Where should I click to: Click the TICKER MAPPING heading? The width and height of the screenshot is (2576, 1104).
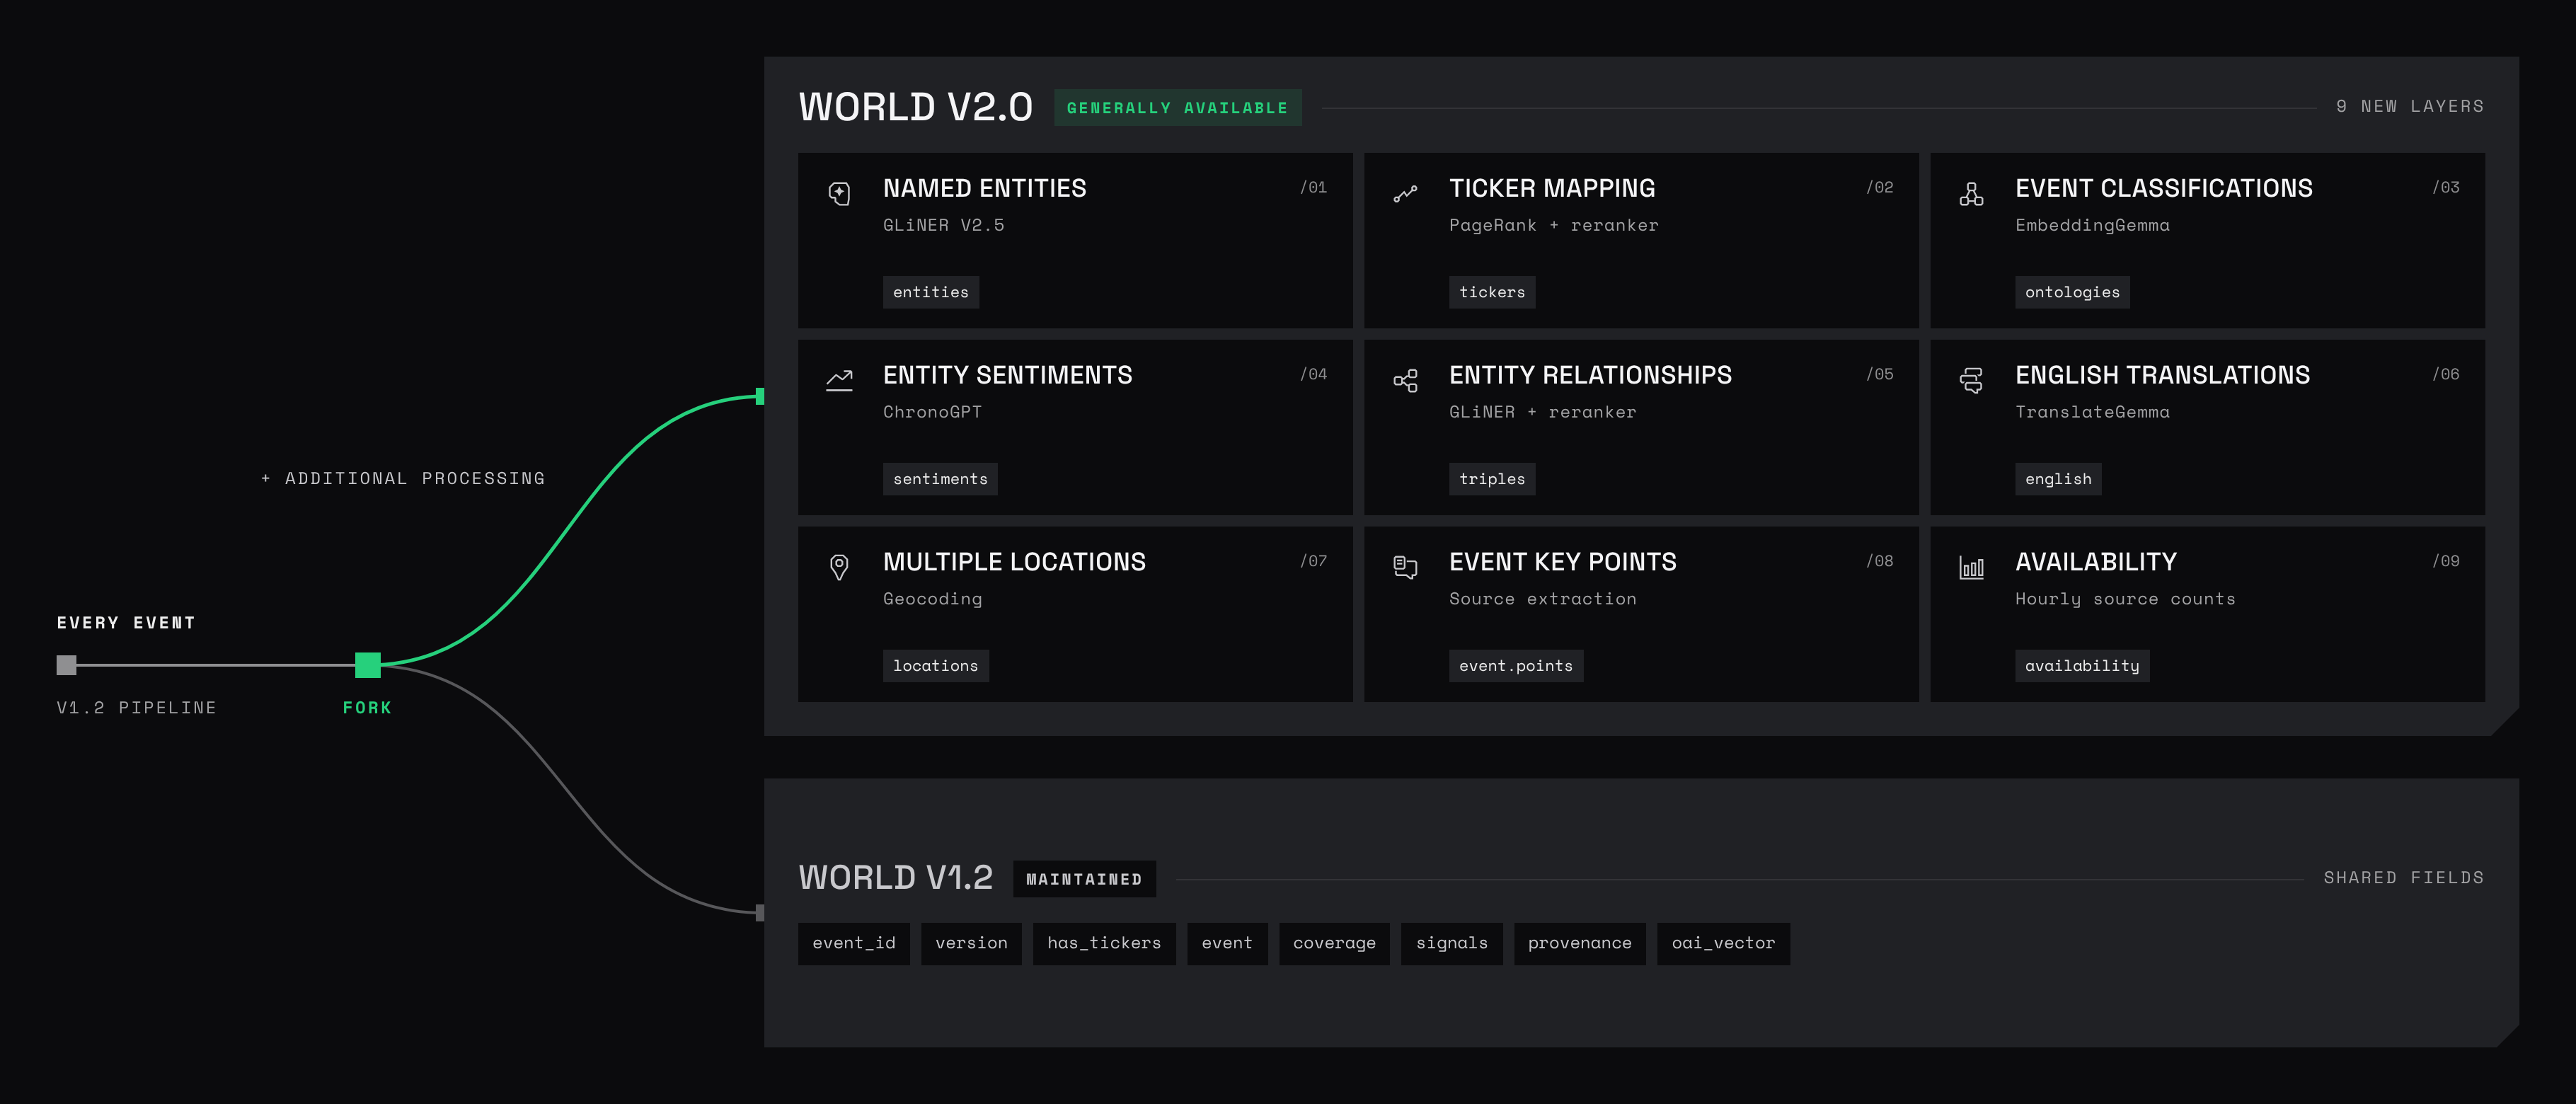click(x=1552, y=188)
